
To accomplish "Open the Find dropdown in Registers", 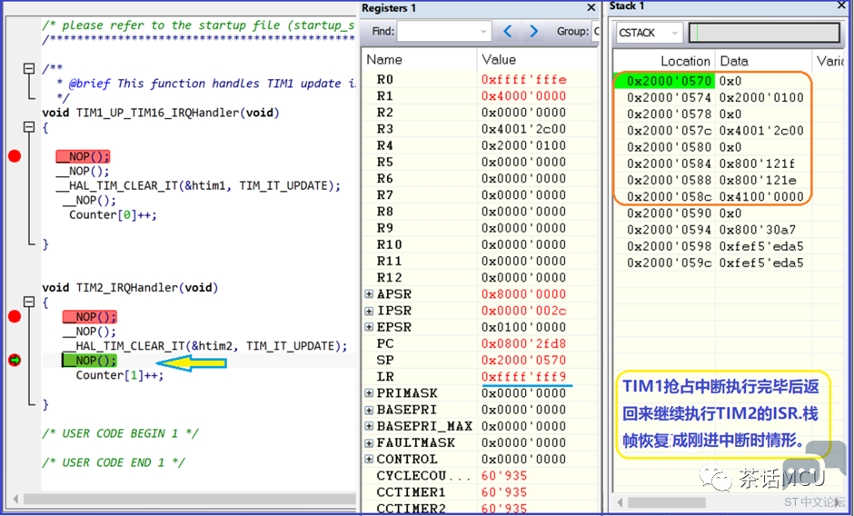I will [x=483, y=31].
